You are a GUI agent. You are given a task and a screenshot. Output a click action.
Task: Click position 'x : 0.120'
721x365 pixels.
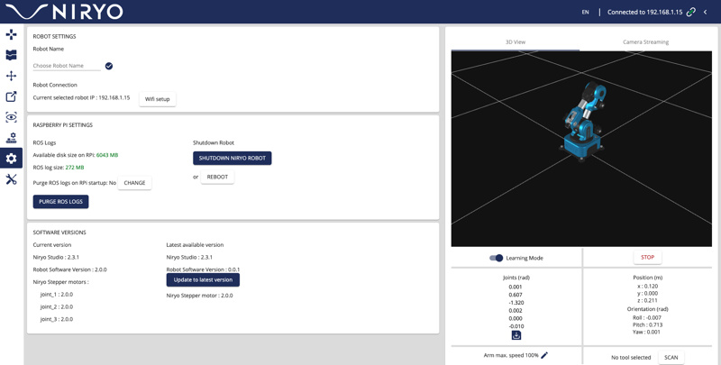(x=647, y=286)
